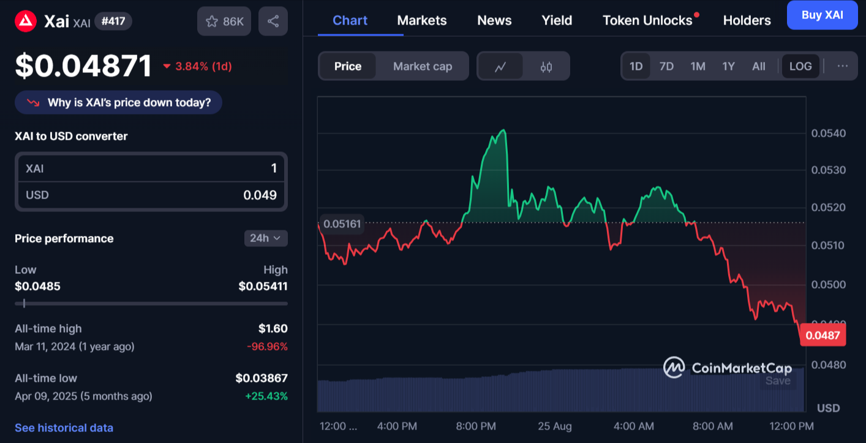Click the all-time low $0.03867 value
Screen dimensions: 866x443
(x=262, y=378)
